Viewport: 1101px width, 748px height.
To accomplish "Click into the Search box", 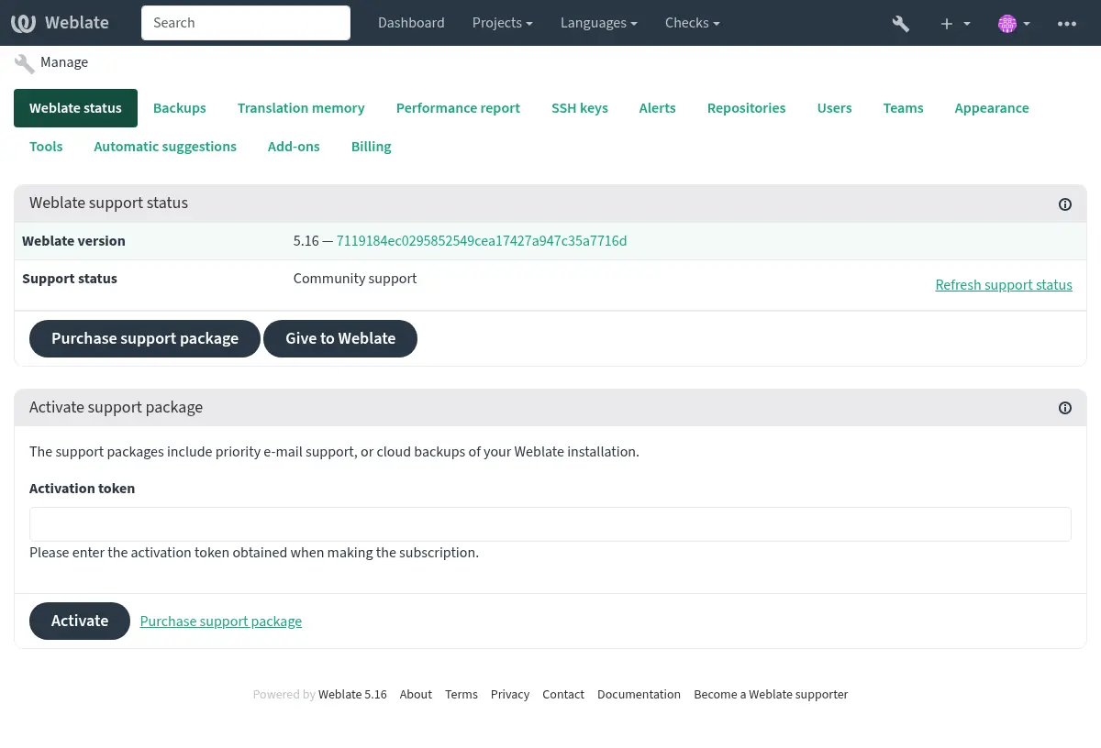I will [x=246, y=23].
